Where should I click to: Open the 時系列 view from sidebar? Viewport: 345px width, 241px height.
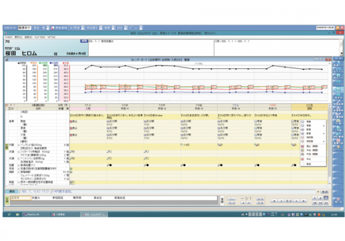(x=338, y=96)
